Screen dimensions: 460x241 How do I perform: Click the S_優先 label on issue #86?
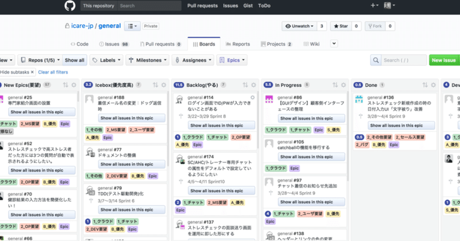[x=333, y=130]
